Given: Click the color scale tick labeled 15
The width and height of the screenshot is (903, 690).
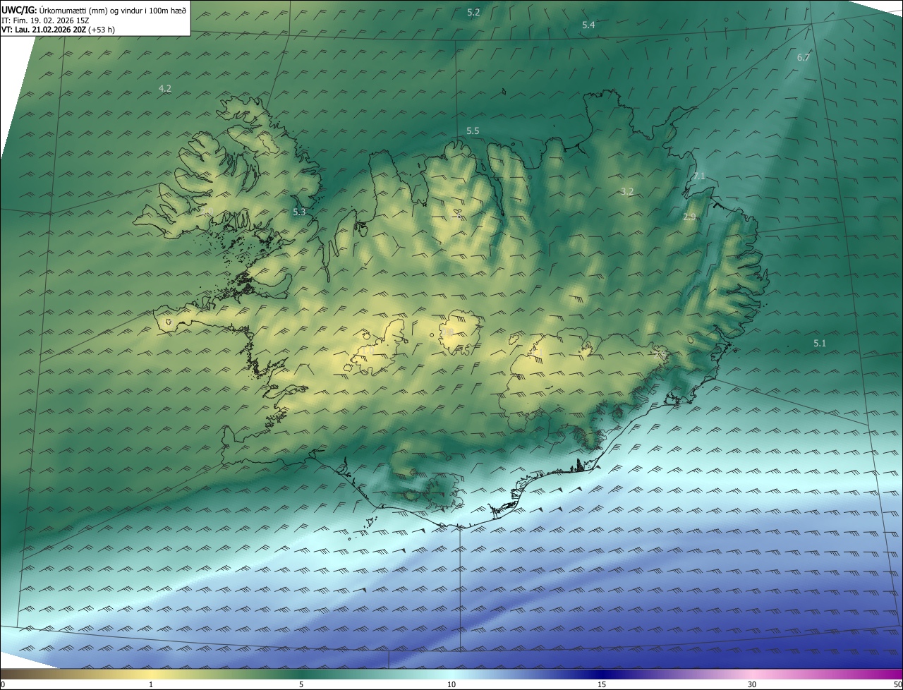Looking at the screenshot, I should (602, 684).
